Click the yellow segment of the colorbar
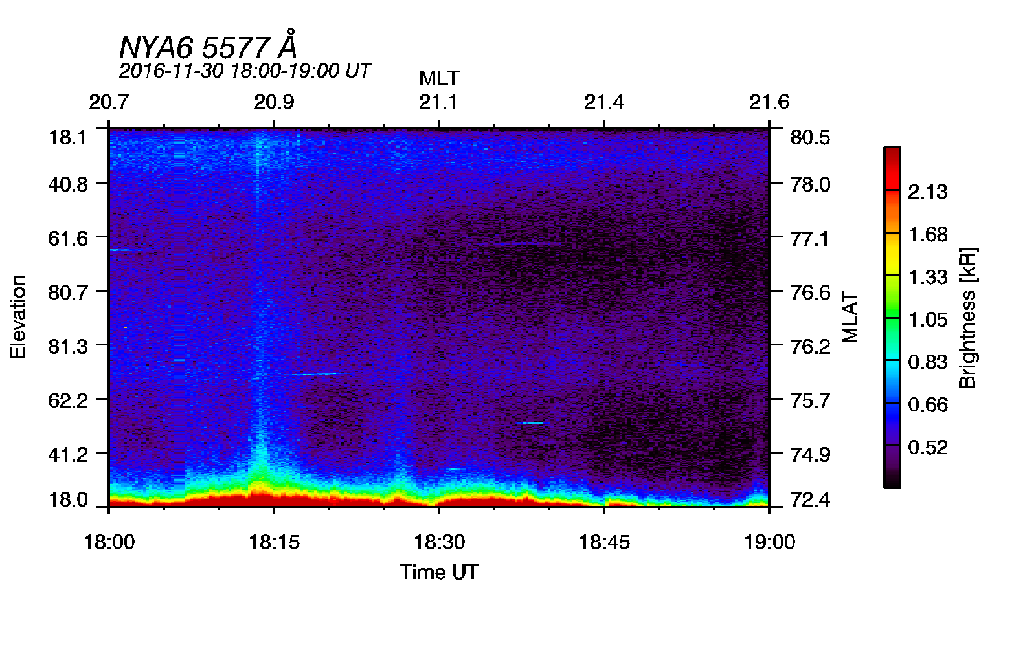 [x=892, y=256]
